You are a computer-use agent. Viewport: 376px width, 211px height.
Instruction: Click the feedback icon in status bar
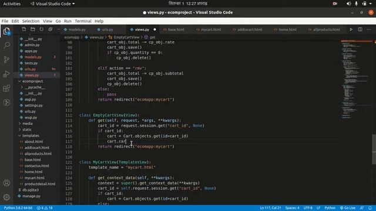tap(362, 208)
